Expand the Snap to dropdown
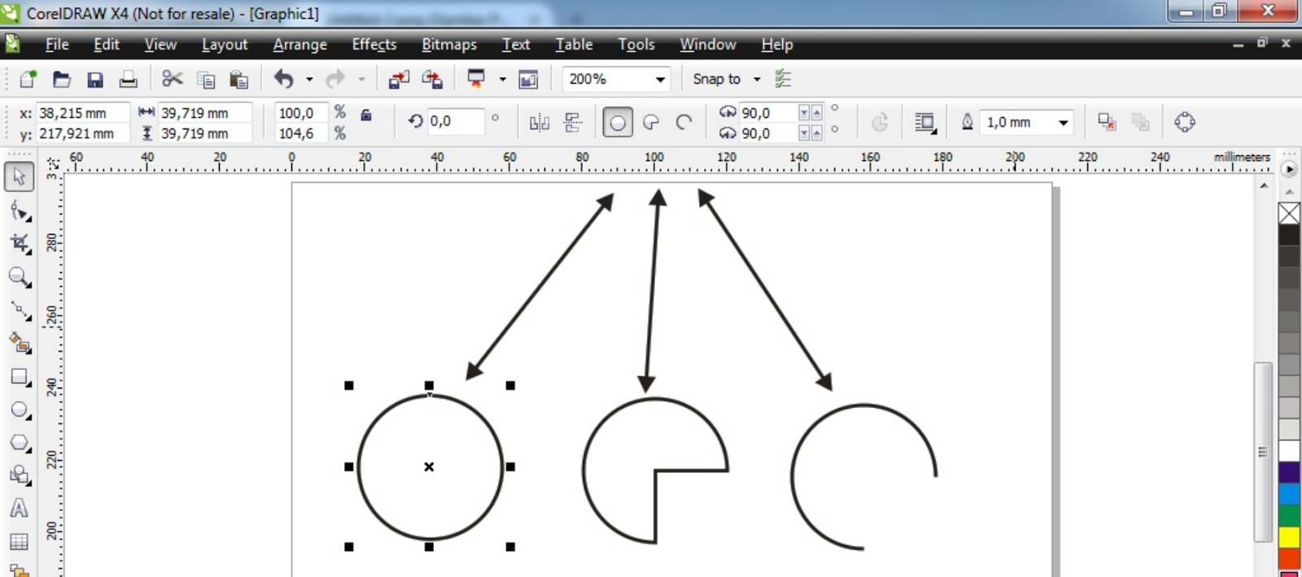This screenshot has width=1302, height=577. pos(726,79)
